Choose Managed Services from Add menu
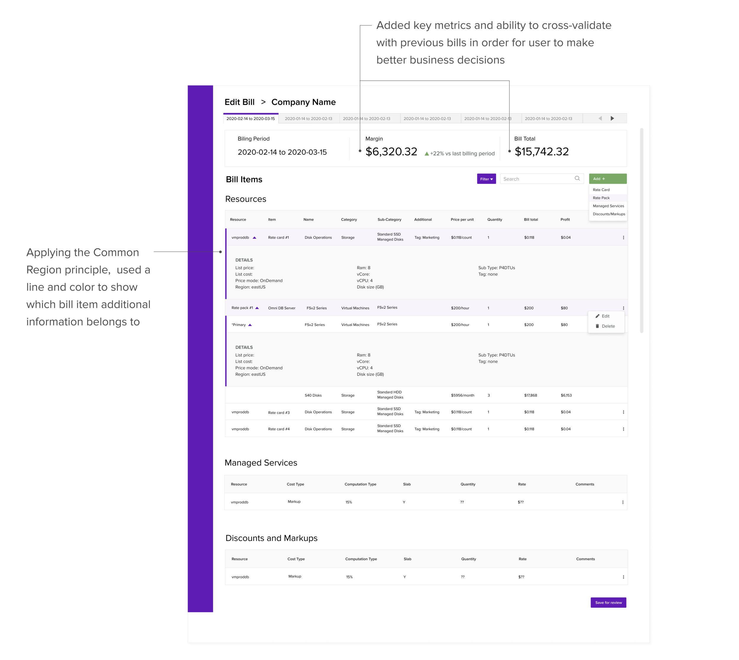 [608, 206]
